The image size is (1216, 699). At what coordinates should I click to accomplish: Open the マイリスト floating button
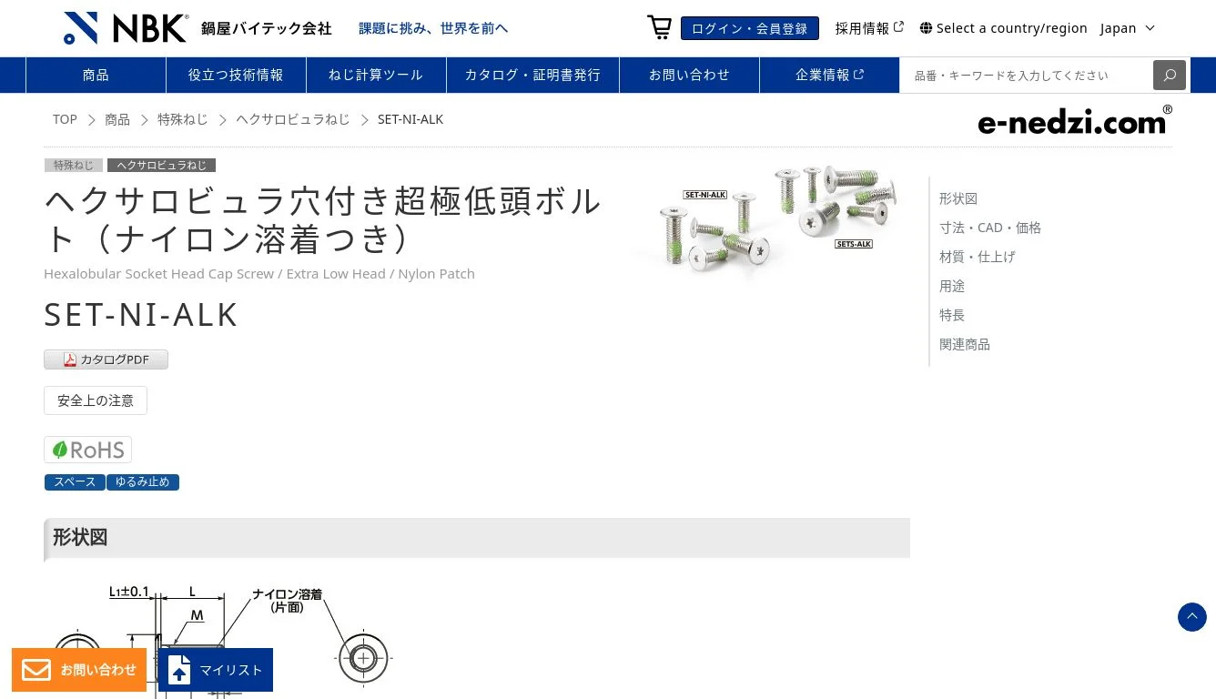coord(217,670)
